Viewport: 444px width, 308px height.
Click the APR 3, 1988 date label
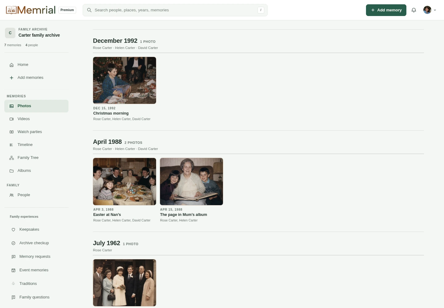coord(103,209)
